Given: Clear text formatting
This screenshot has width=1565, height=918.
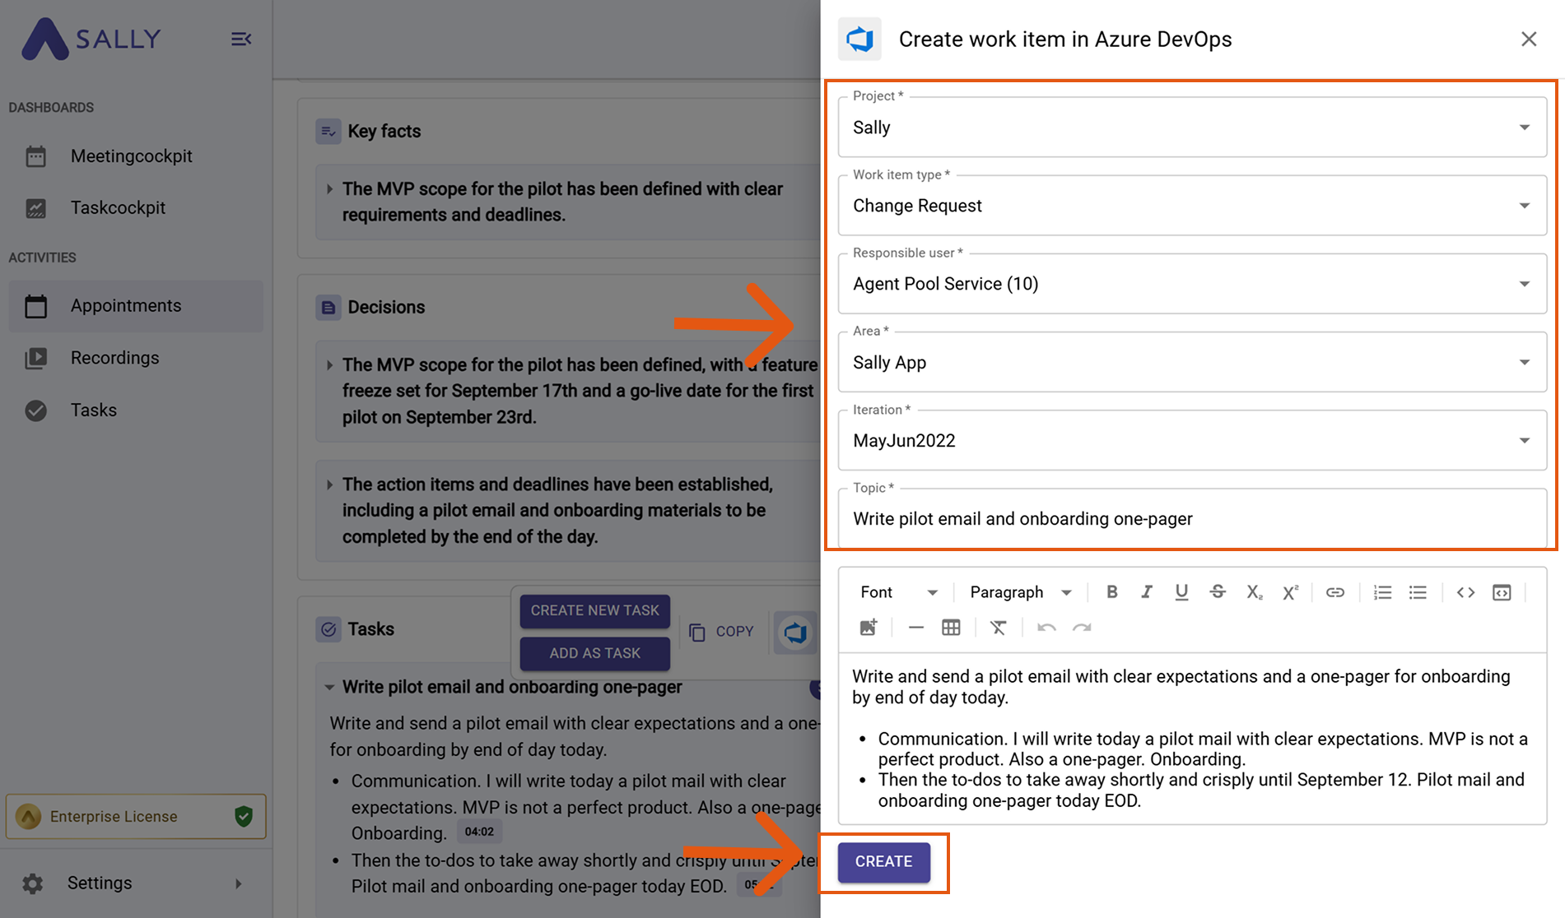Looking at the screenshot, I should pyautogui.click(x=998, y=628).
